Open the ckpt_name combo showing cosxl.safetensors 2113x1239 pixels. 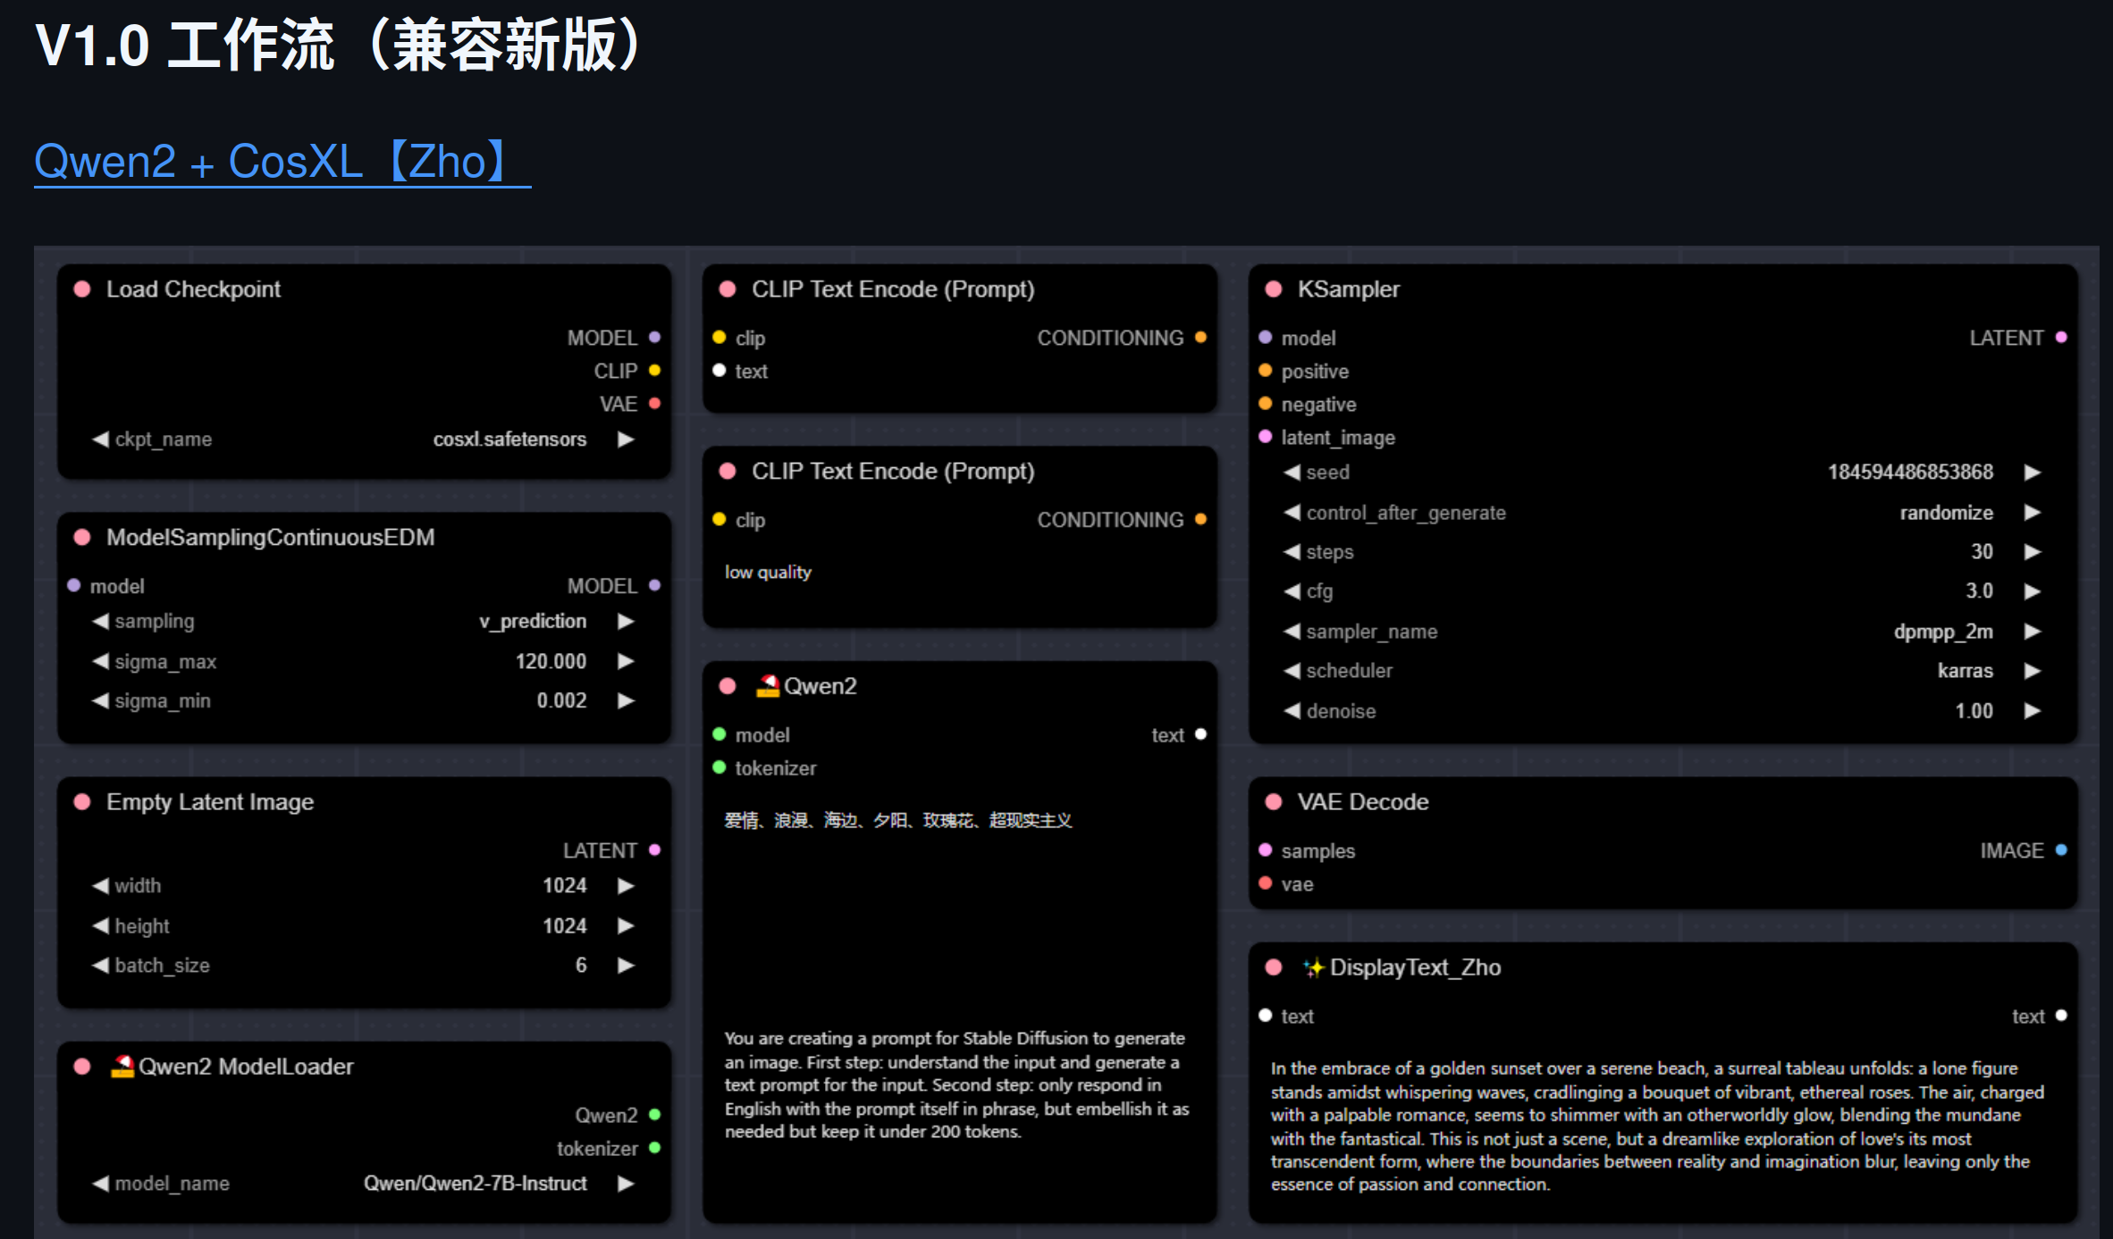(364, 440)
